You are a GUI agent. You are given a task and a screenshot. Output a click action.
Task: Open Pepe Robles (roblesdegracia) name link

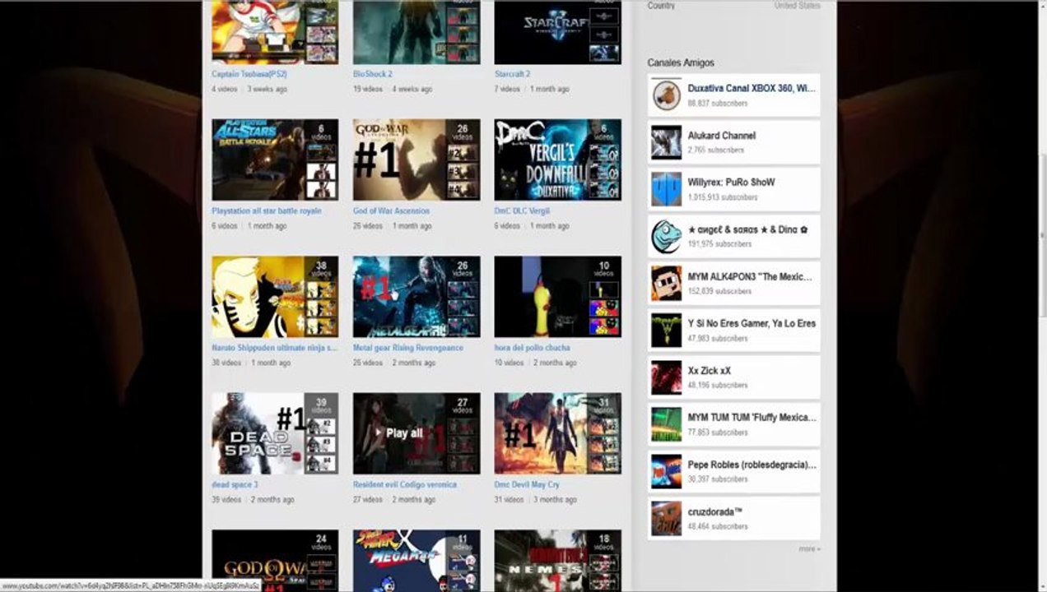coord(752,465)
